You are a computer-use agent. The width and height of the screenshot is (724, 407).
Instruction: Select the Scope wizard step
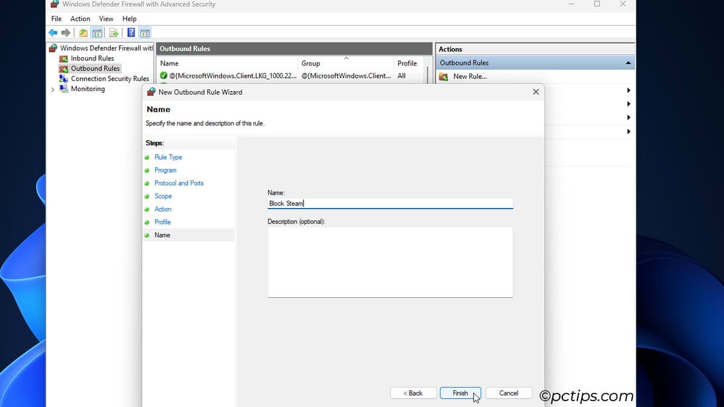[163, 196]
